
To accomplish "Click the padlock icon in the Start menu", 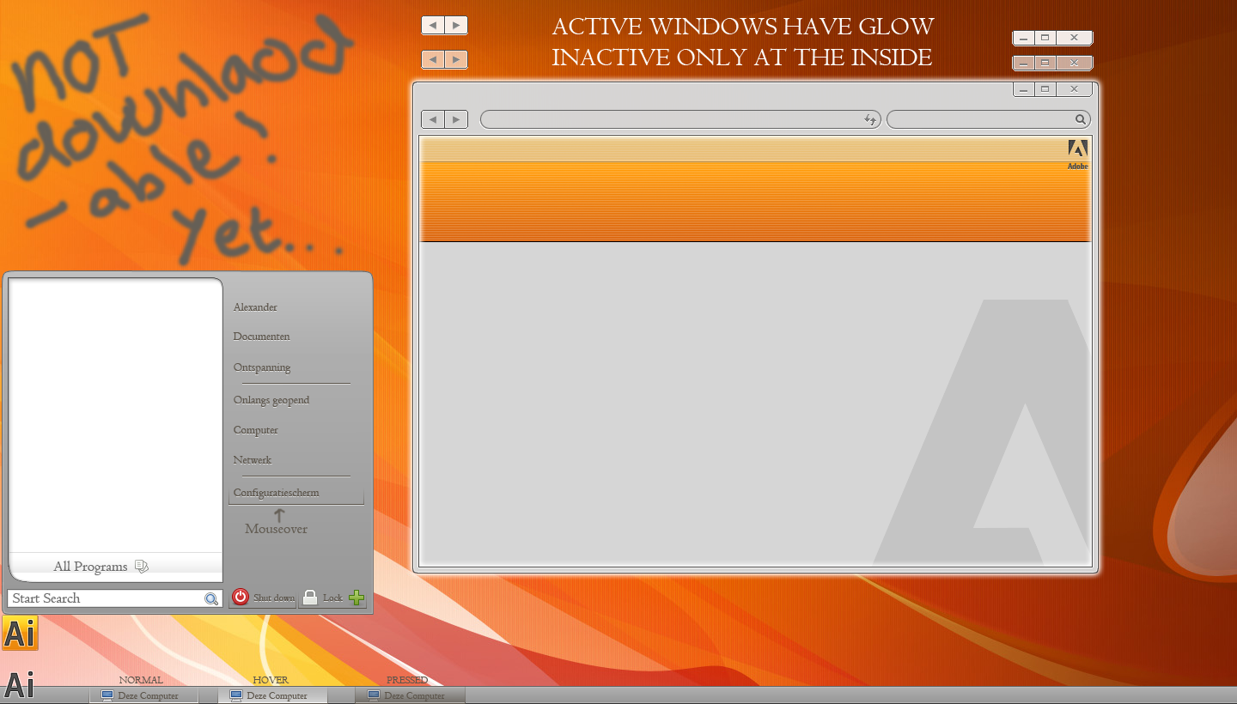I will 310,598.
